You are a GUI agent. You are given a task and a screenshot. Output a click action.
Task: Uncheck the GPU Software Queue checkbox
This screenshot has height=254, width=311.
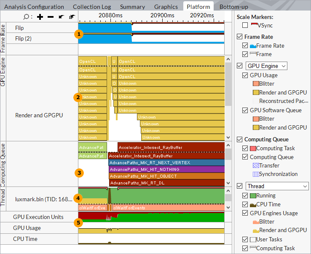[245, 111]
